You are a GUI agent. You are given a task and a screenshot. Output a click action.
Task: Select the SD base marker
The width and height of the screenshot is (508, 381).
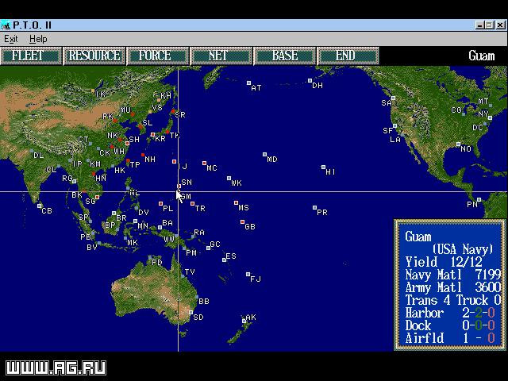click(x=191, y=313)
